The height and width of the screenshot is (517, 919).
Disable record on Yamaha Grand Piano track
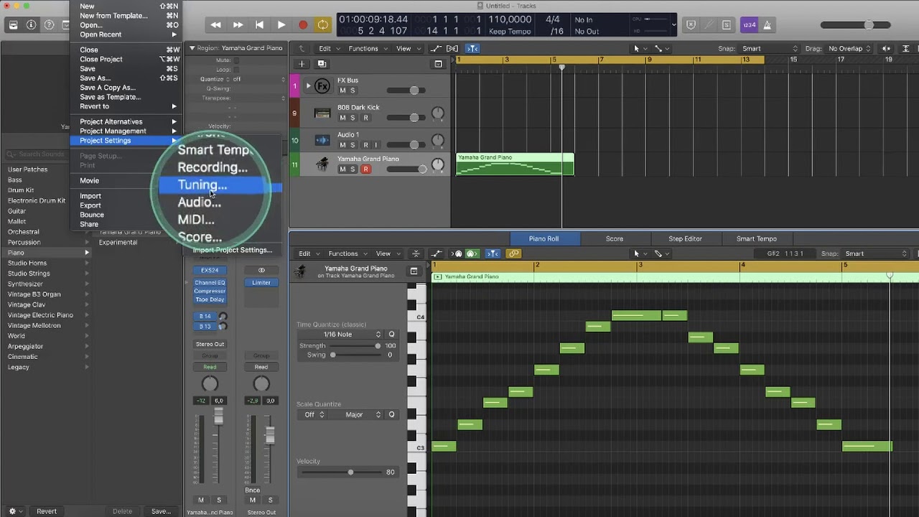(x=365, y=169)
